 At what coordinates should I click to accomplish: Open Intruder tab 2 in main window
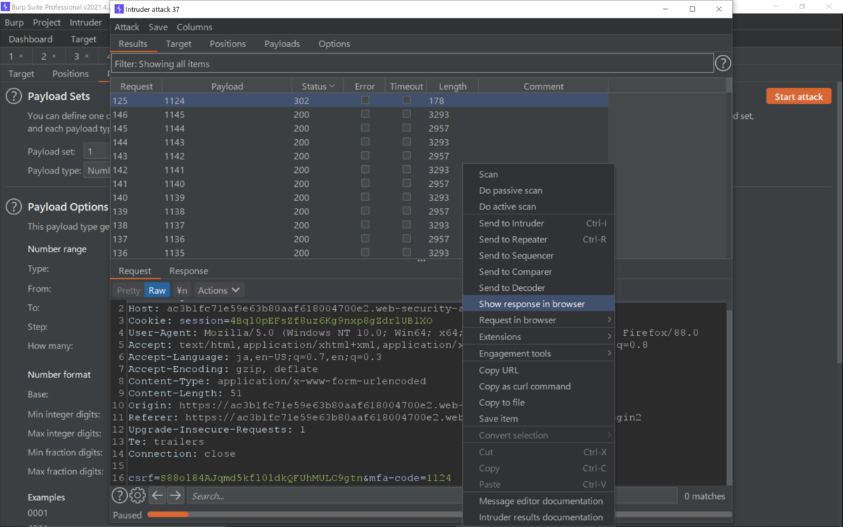48,56
